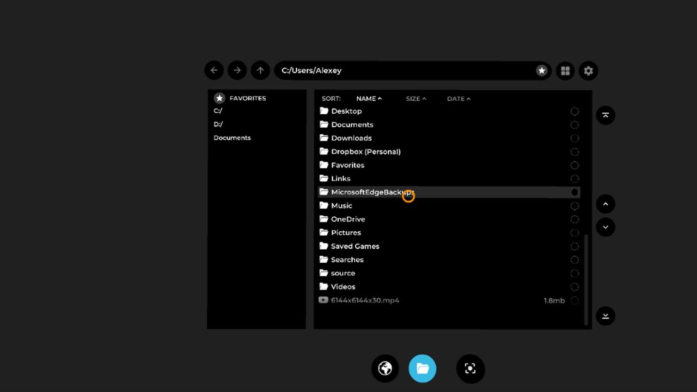The height and width of the screenshot is (392, 697).
Task: Open the web browser globe icon
Action: tap(385, 369)
